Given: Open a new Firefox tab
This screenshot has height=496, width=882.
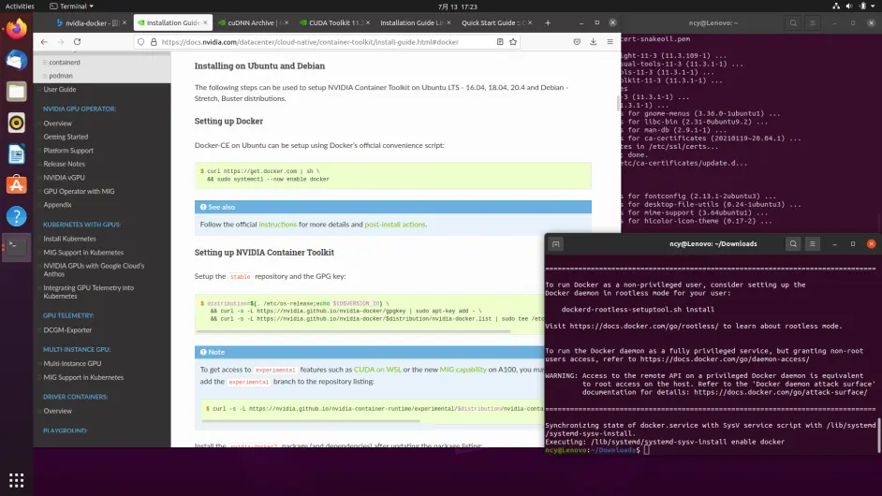Looking at the screenshot, I should [548, 23].
